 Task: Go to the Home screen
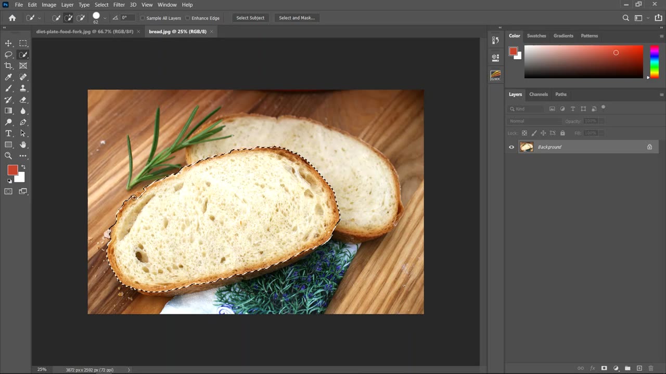point(12,18)
